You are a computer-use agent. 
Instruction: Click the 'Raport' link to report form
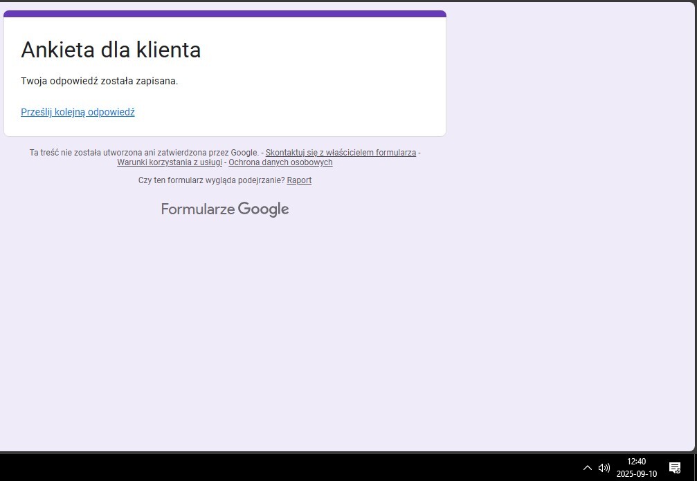pos(299,180)
